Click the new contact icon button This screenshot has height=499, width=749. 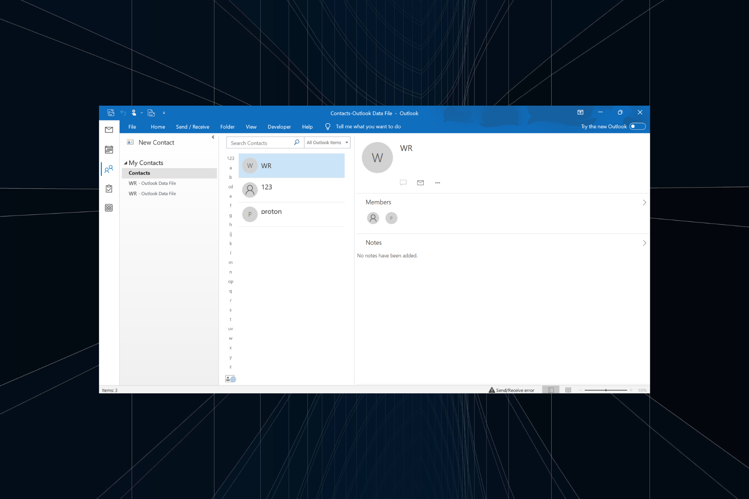click(129, 143)
